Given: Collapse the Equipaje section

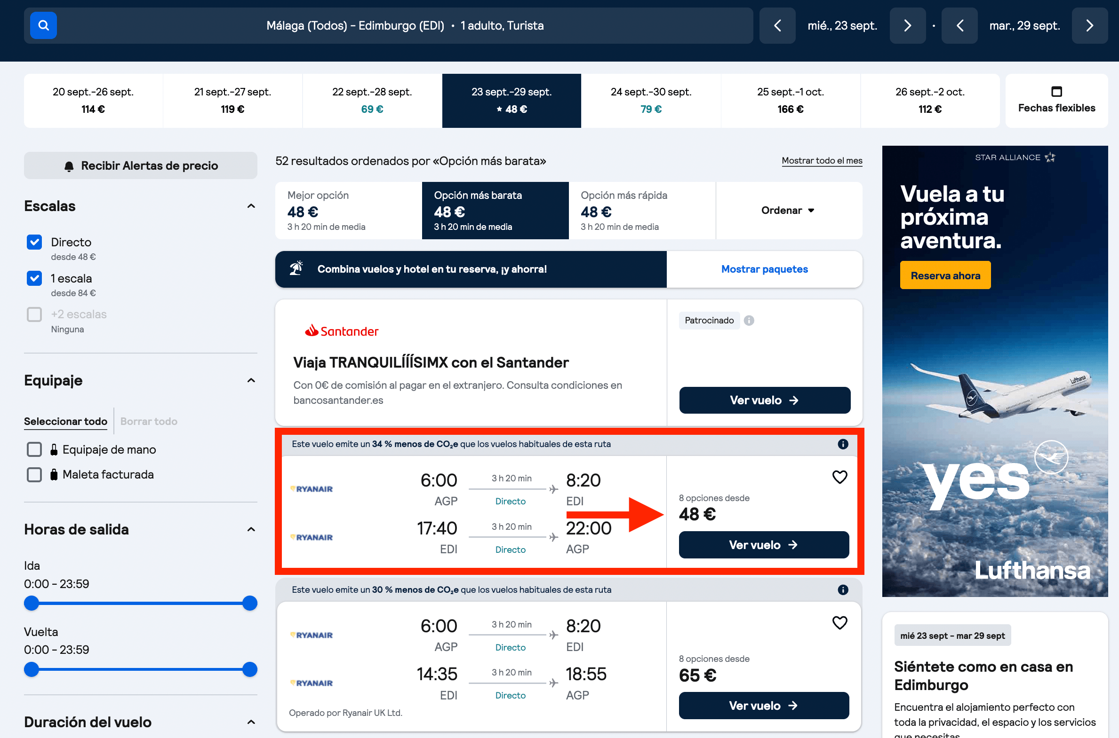Looking at the screenshot, I should click(251, 380).
